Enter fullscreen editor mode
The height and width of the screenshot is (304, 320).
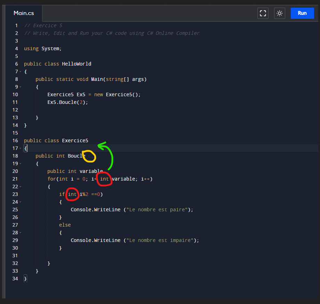[263, 13]
